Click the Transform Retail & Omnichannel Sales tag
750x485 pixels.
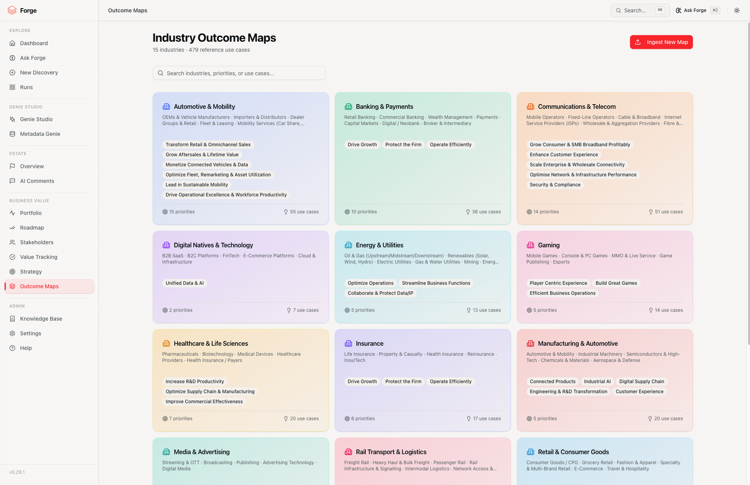tap(208, 145)
